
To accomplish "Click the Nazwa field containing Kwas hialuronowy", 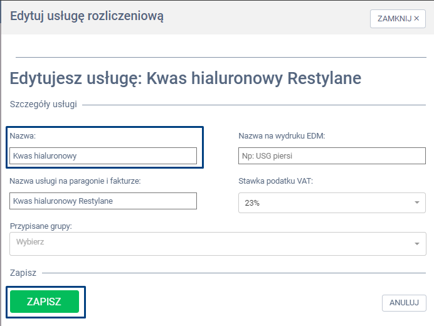I will click(103, 155).
